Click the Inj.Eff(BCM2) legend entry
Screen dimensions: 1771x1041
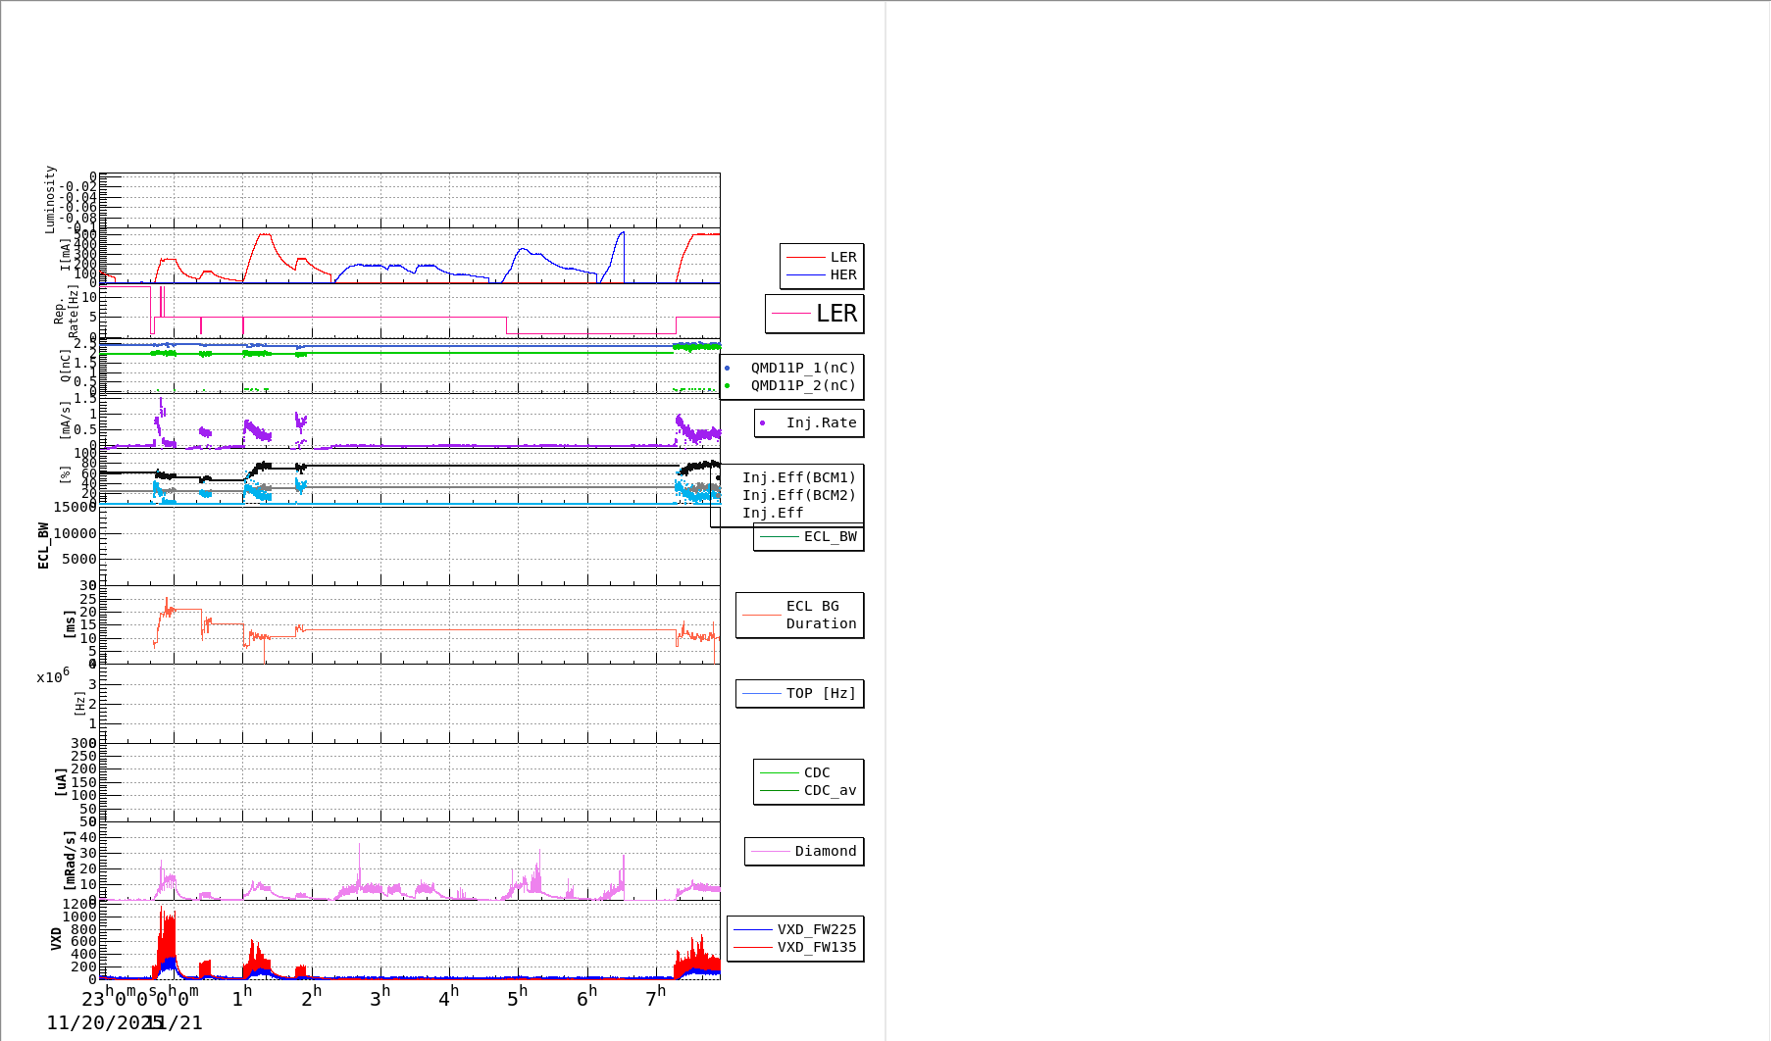tap(798, 496)
